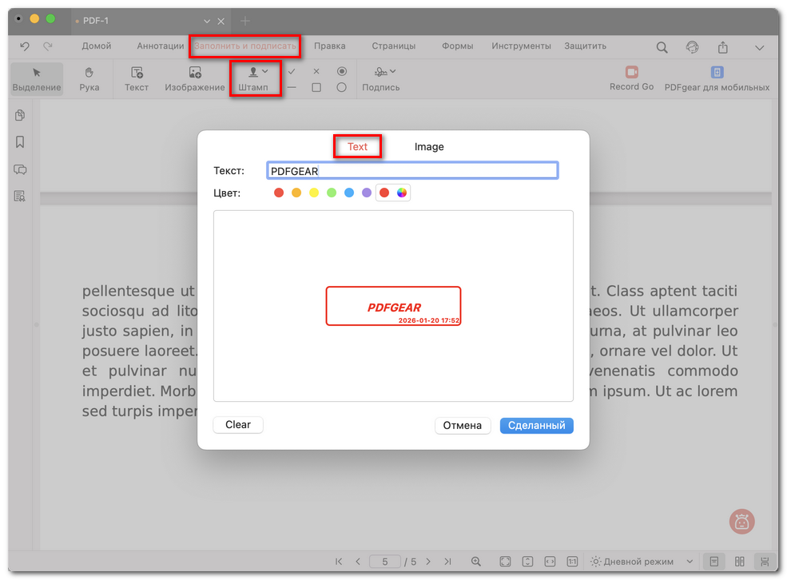
Task: Click the undo arrow icon
Action: pyautogui.click(x=25, y=46)
